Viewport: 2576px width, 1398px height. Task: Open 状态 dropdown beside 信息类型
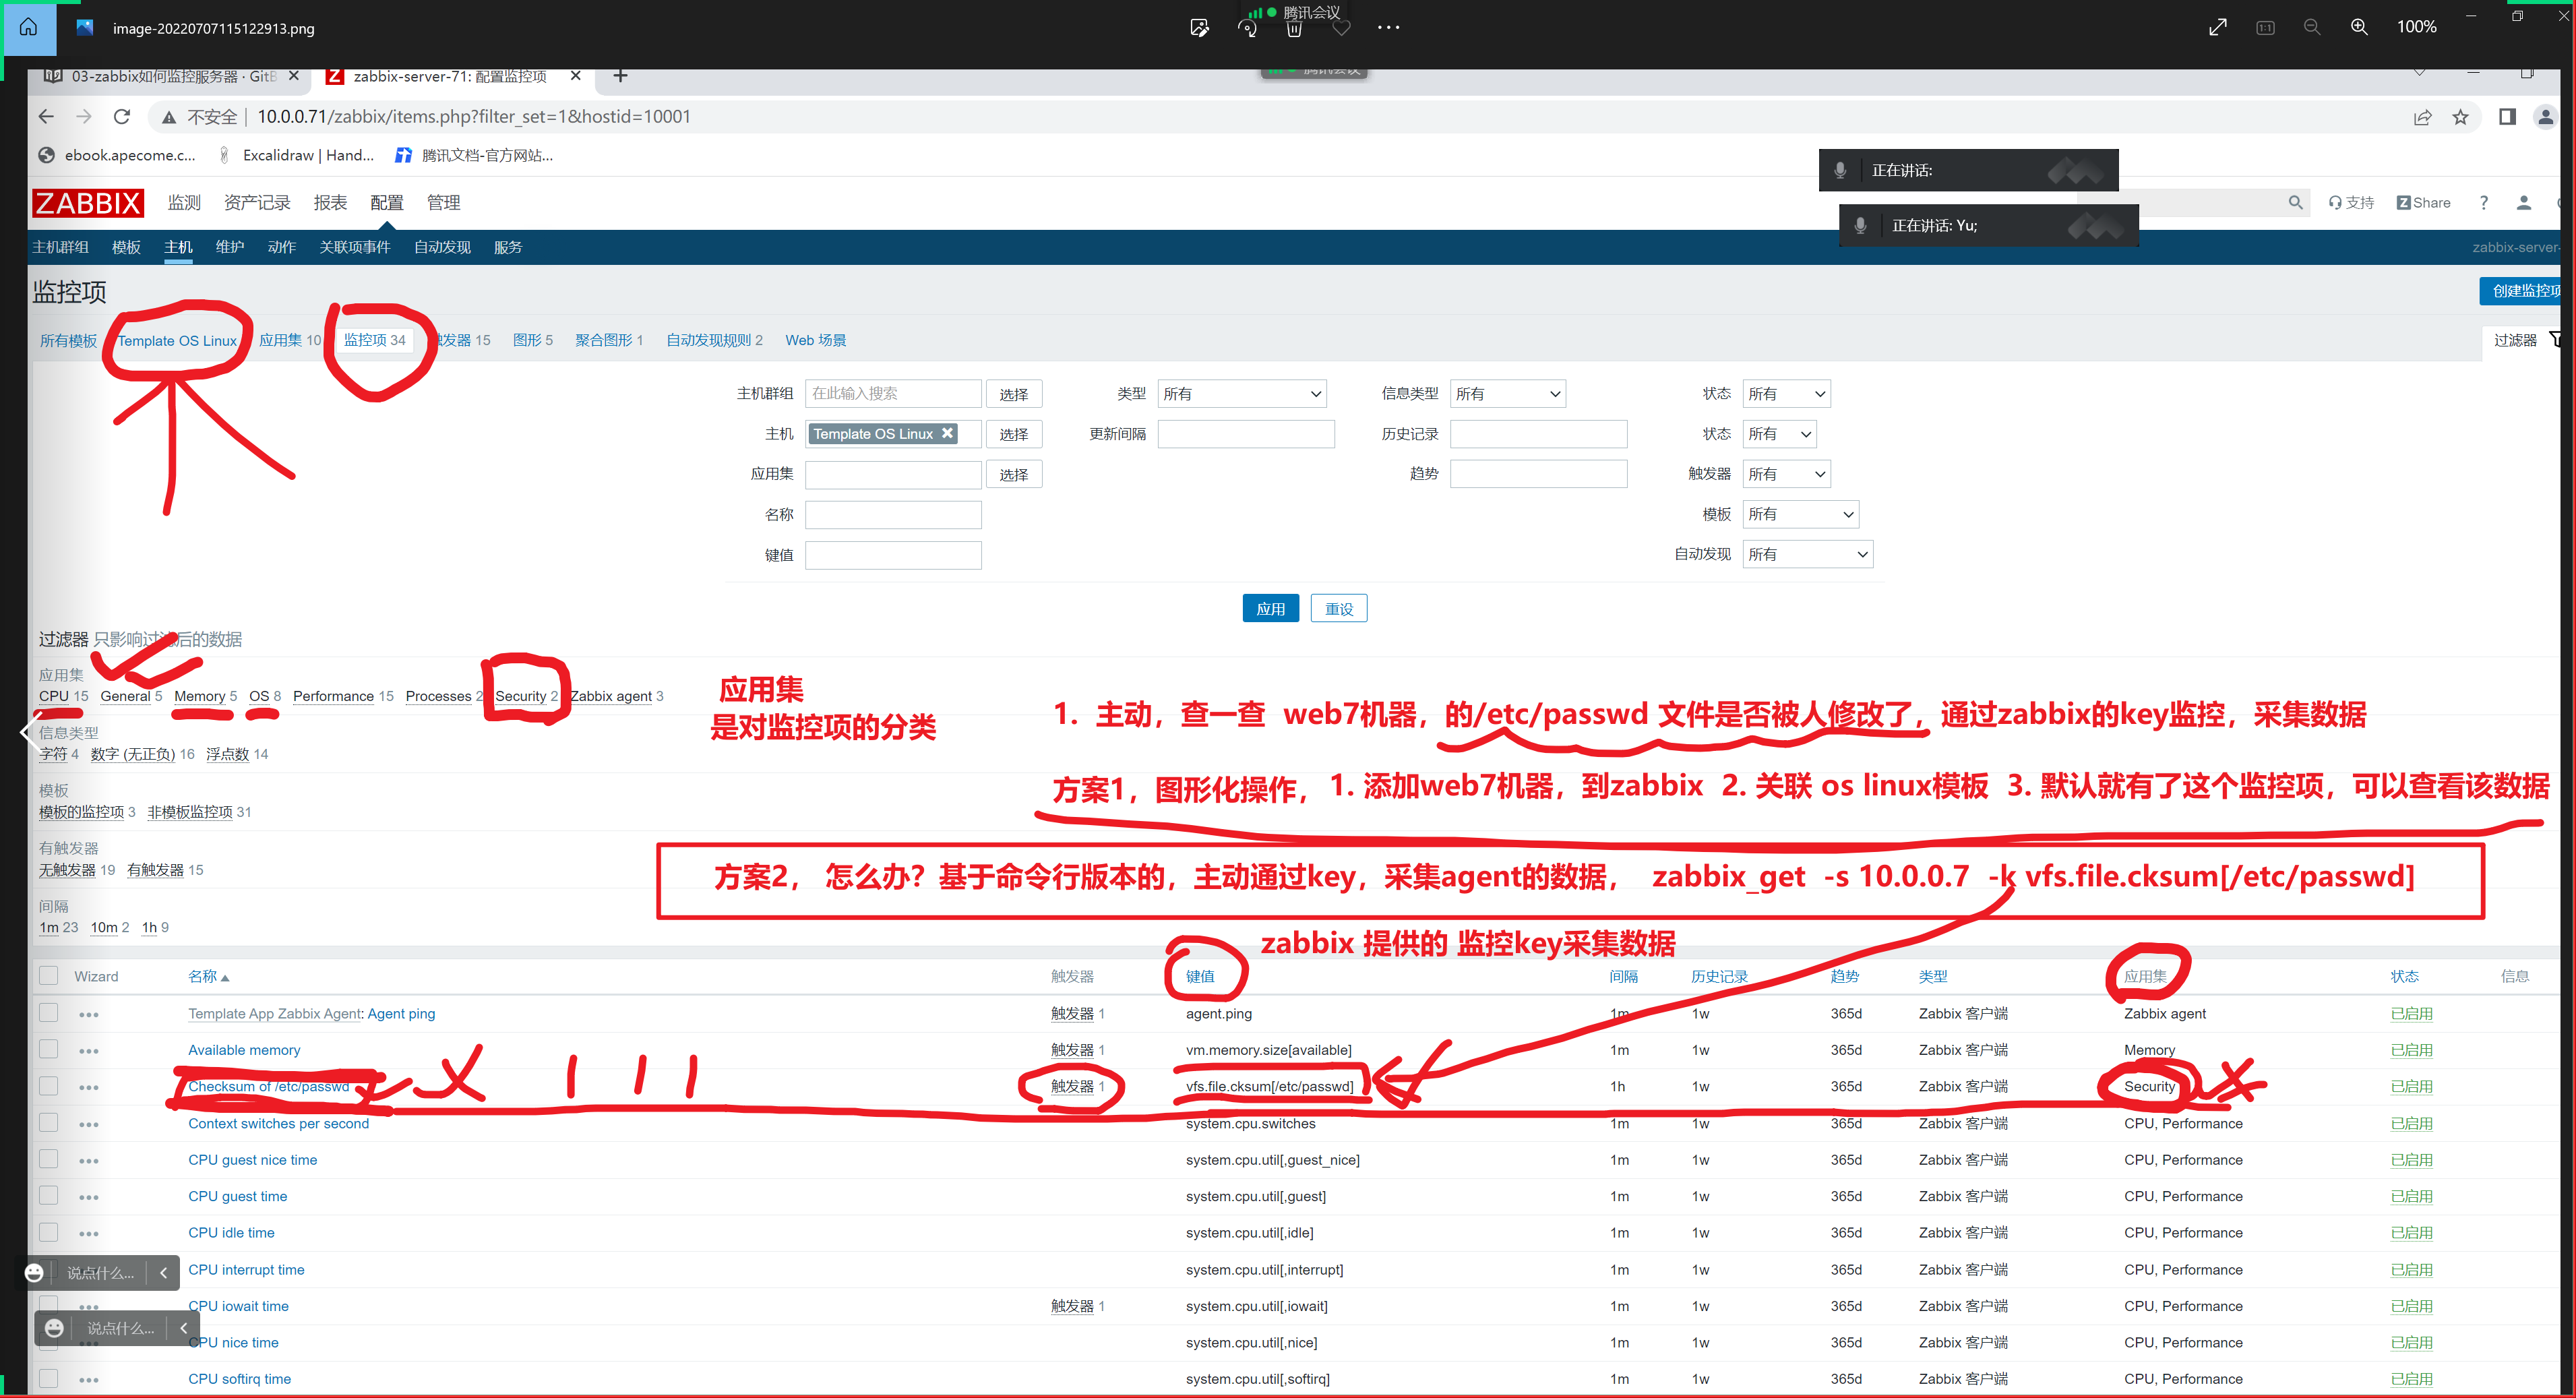click(1786, 394)
